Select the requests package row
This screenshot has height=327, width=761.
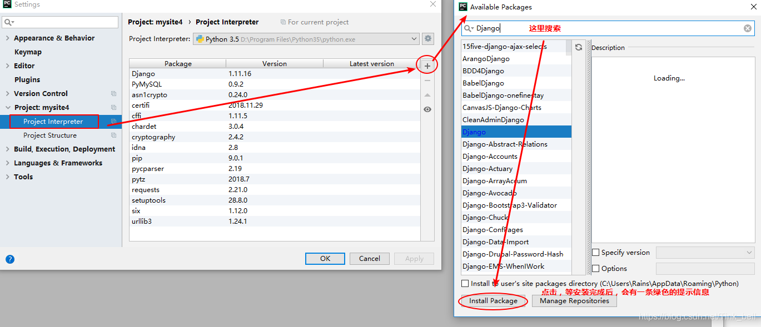(x=275, y=190)
